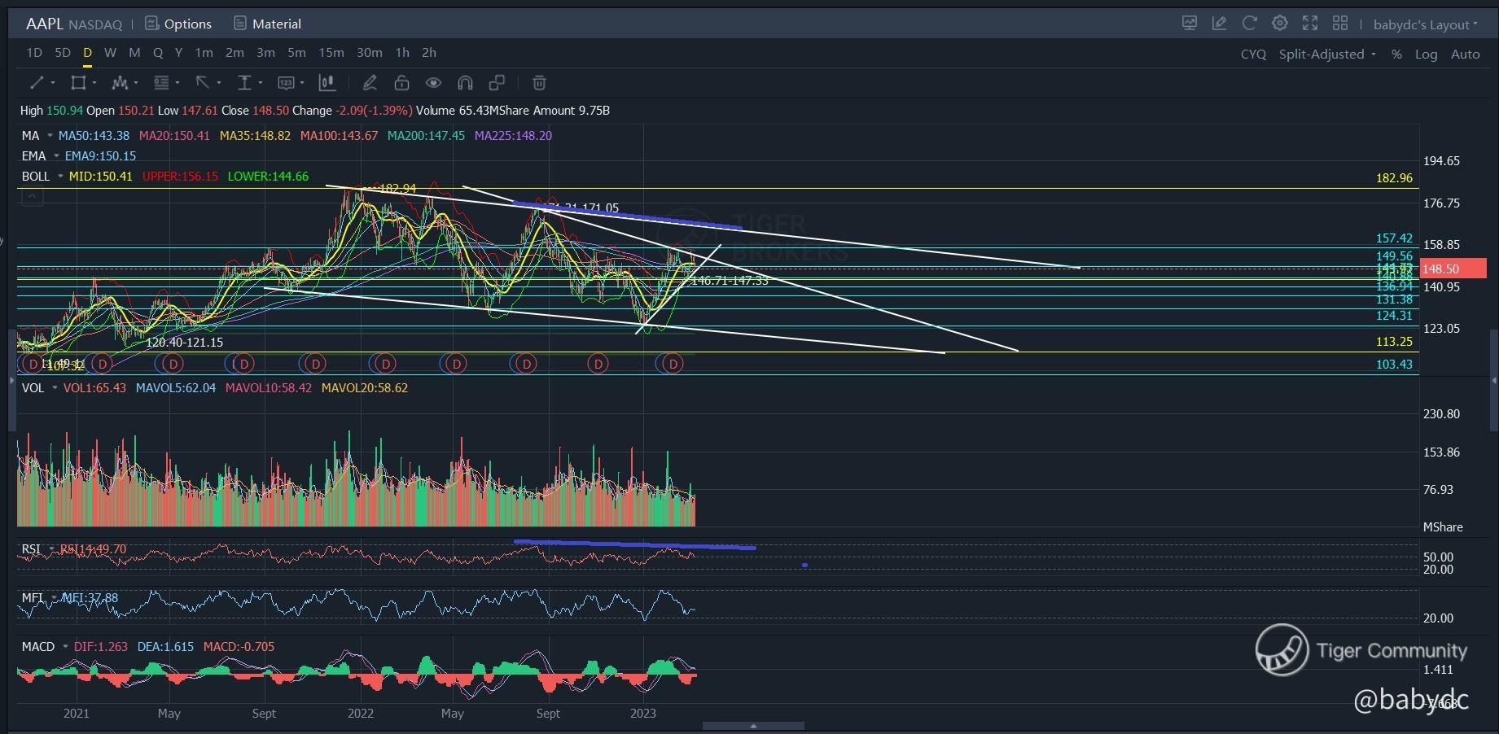Toggle the CYQ chip distribution
The image size is (1499, 734).
(1253, 54)
